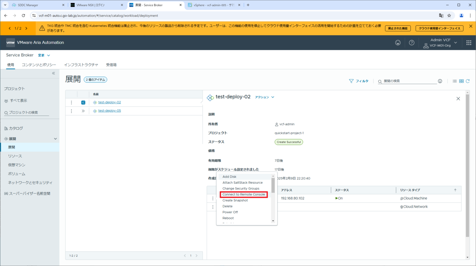Click the feedback smiley icon
Viewport: 476px width, 266px height.
(398, 42)
